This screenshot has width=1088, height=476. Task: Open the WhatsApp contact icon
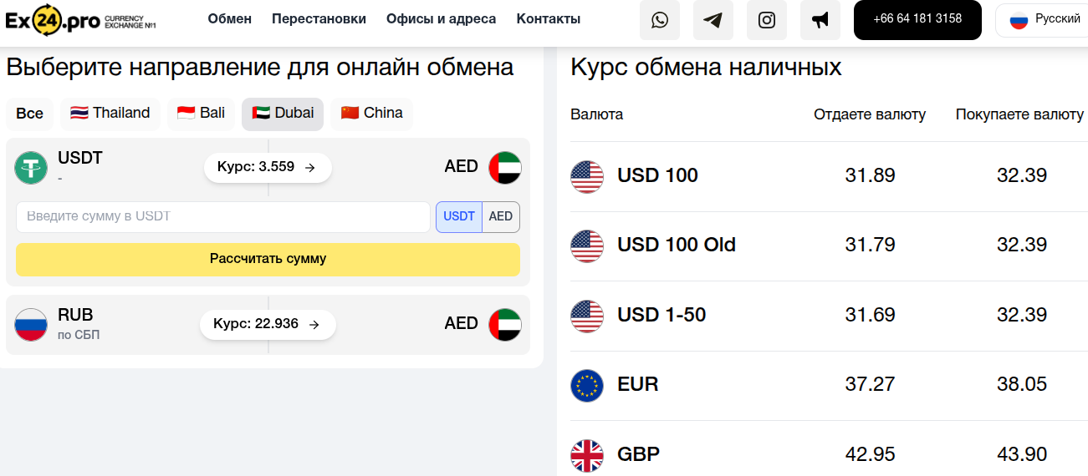click(x=660, y=20)
